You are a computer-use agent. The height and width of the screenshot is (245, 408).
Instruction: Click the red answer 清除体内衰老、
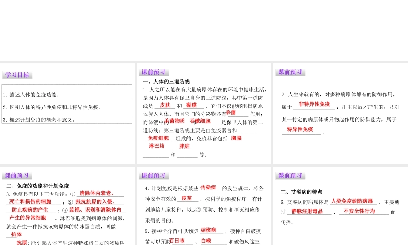97,193
